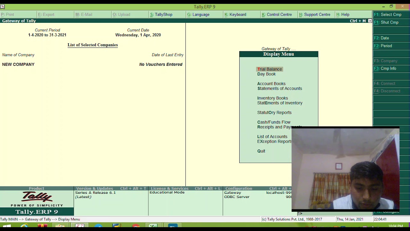Click Tally Solutions copyright text

tap(292, 219)
